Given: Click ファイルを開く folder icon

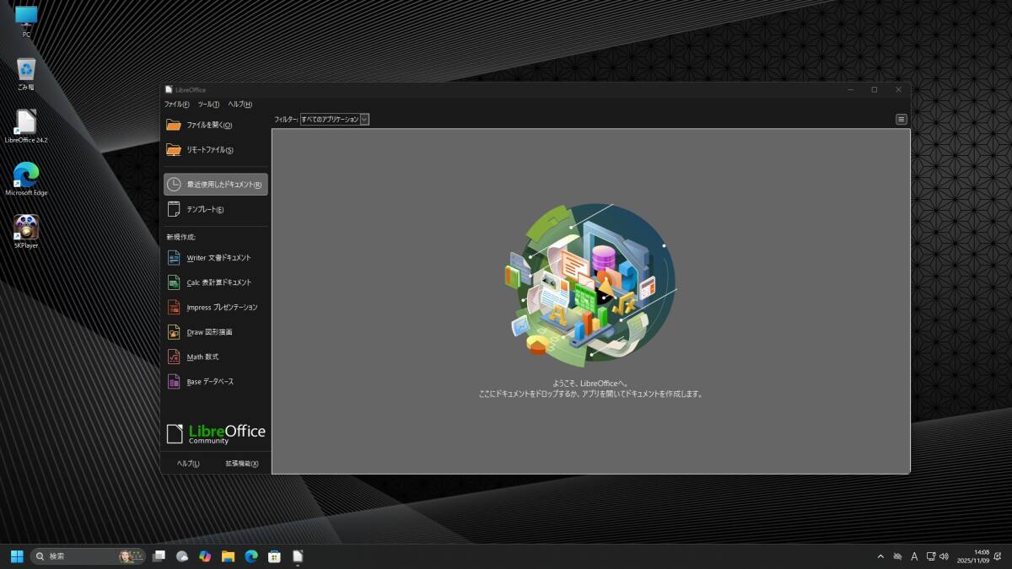Looking at the screenshot, I should click(174, 125).
